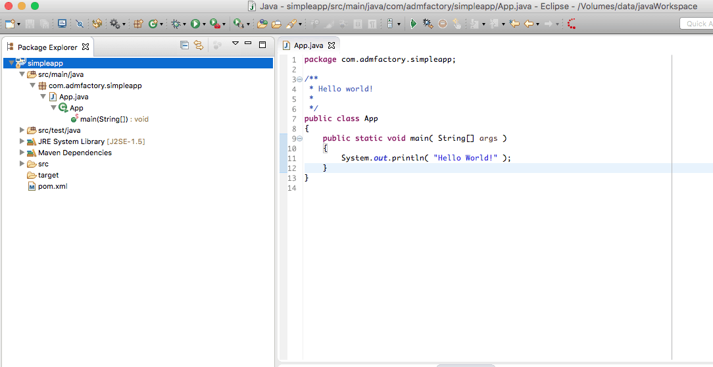Click the green Resume arrow icon
The width and height of the screenshot is (713, 367).
[x=413, y=24]
